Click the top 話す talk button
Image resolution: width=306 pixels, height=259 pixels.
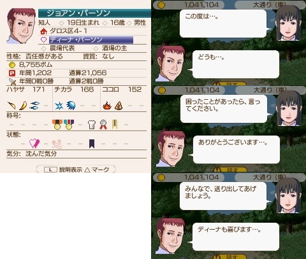(x=231, y=84)
